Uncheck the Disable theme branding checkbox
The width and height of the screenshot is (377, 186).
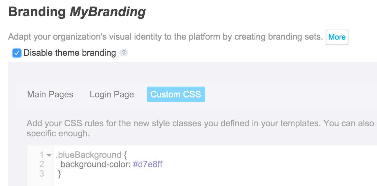click(17, 53)
